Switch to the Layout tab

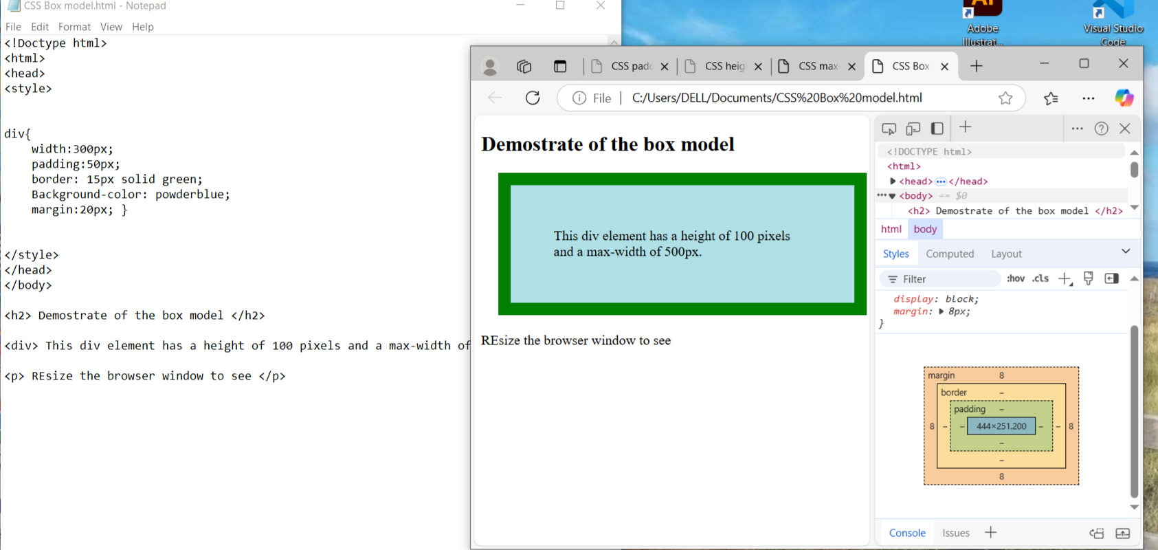[1006, 254]
